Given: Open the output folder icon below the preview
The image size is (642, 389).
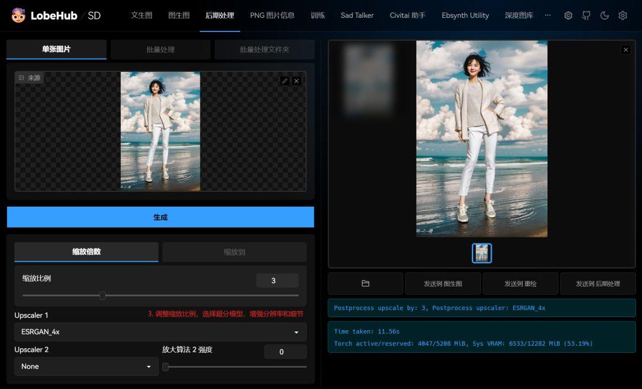Looking at the screenshot, I should [x=365, y=283].
